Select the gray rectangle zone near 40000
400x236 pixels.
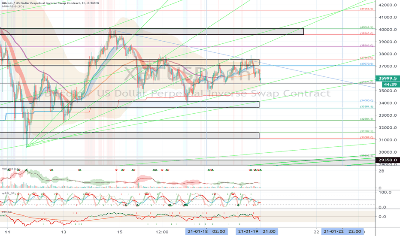[152, 31]
